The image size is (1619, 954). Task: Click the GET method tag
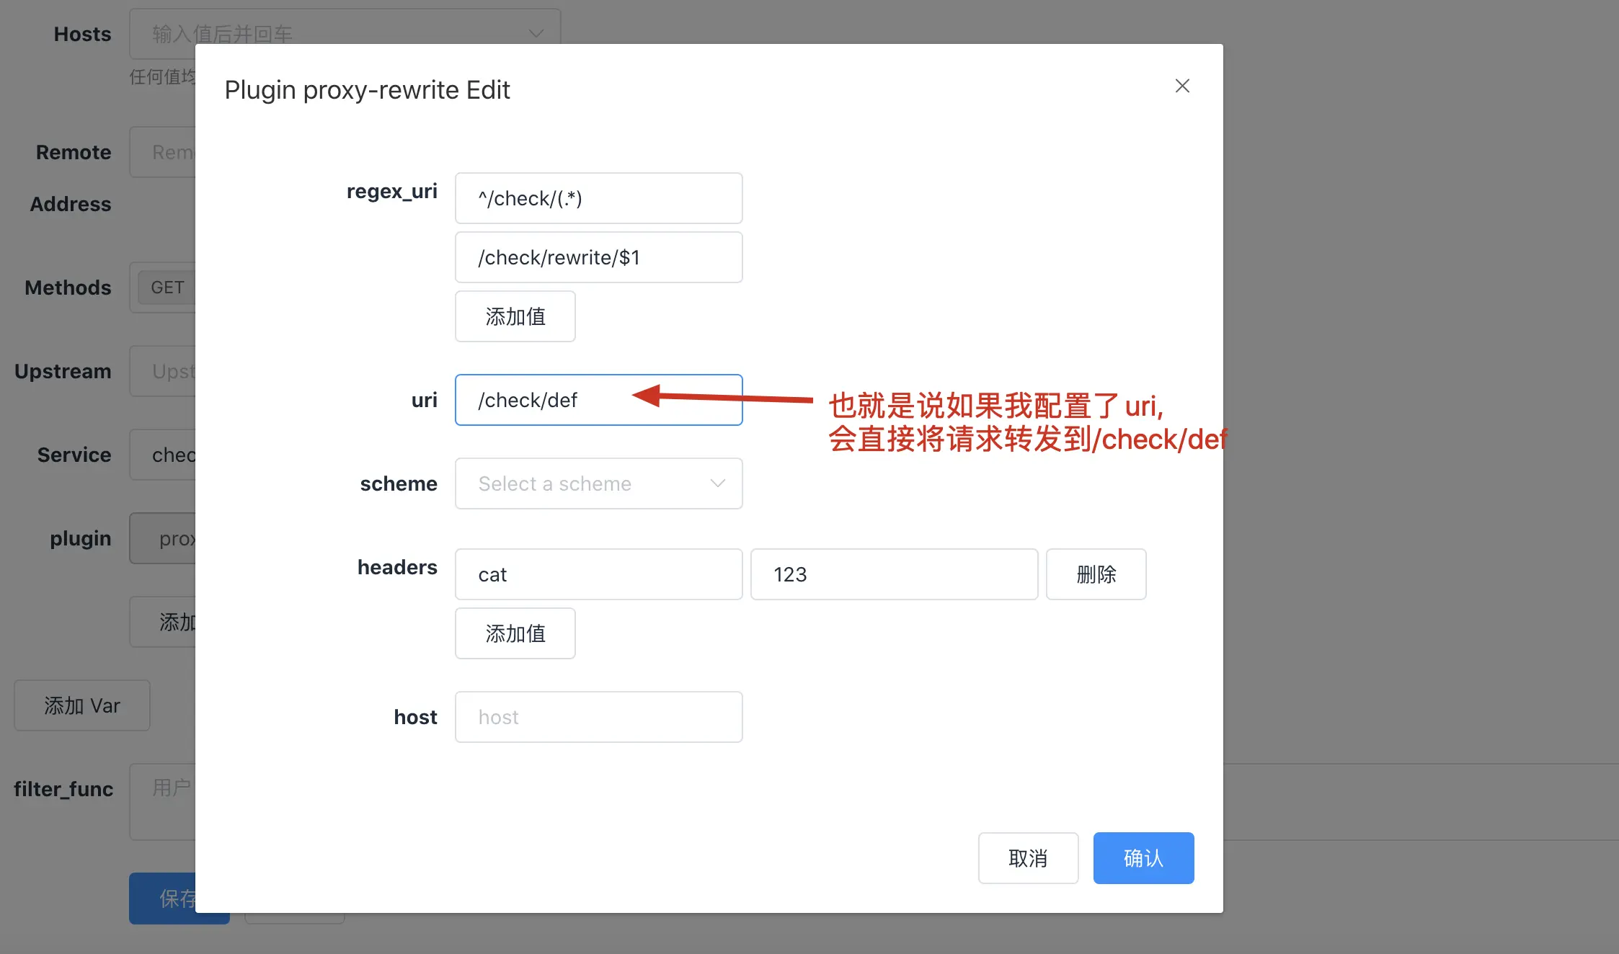click(x=167, y=287)
